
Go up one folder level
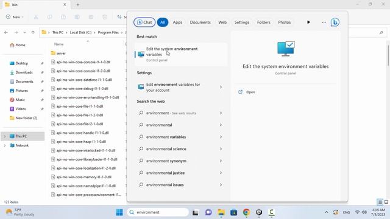click(33, 32)
